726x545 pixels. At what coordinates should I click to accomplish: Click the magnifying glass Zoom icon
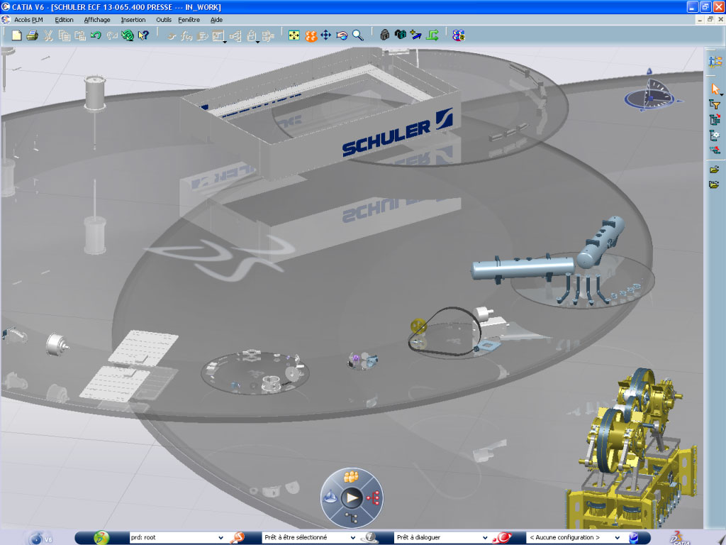[x=358, y=35]
